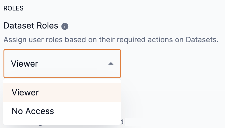The image size is (225, 128).
Task: Keep Viewer as the dataset role option
Action: [x=25, y=93]
